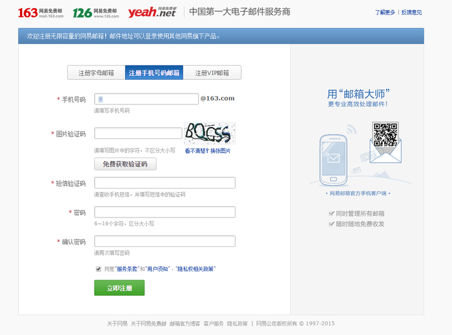Screen dimensions: 452x335
Task: Click 网易公司版权所有 © 1997-2015 text
Action: 296,324
